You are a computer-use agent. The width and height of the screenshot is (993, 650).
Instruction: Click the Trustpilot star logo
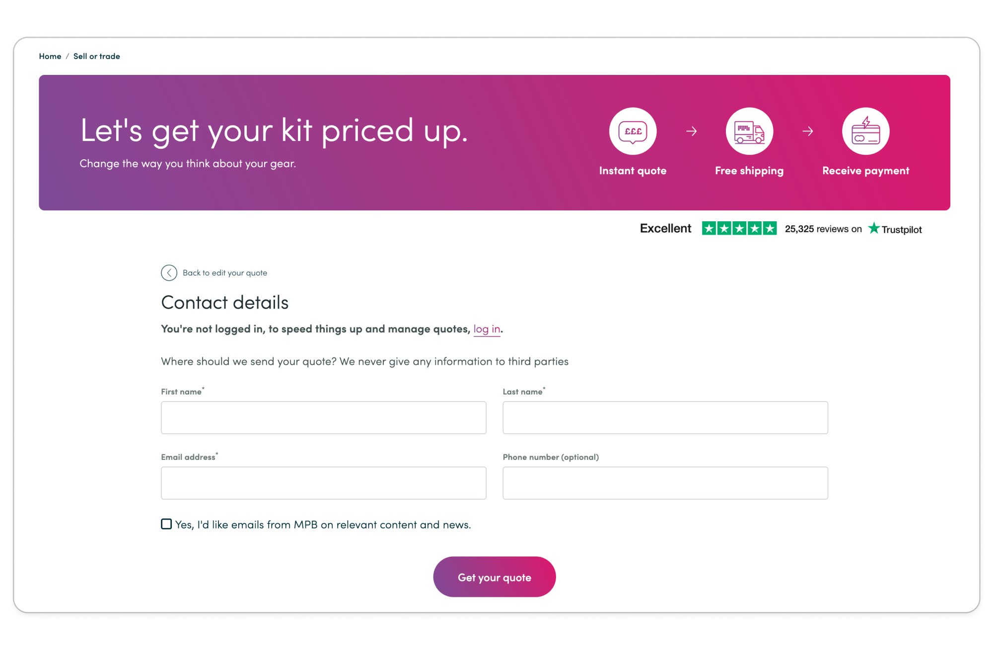(x=874, y=228)
